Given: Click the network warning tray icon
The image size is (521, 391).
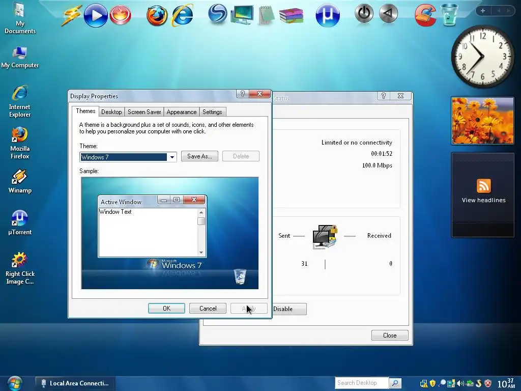Looking at the screenshot, I should (x=424, y=383).
